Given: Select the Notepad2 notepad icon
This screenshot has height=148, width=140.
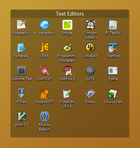Looking at the screenshot, I should (21, 48).
